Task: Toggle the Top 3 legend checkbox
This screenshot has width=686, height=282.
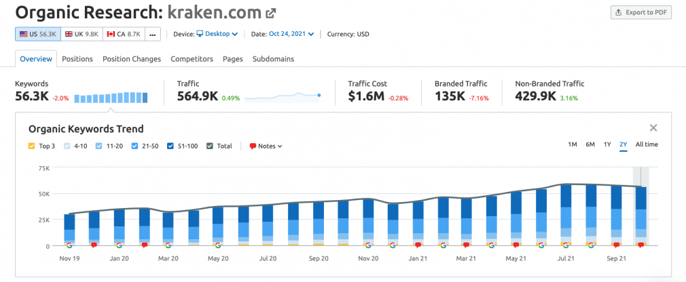Action: coord(31,146)
